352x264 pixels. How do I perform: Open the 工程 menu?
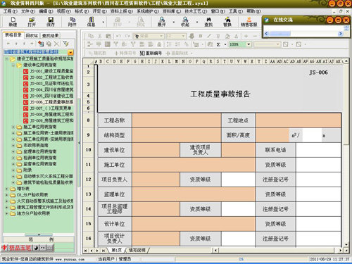(x=11, y=11)
